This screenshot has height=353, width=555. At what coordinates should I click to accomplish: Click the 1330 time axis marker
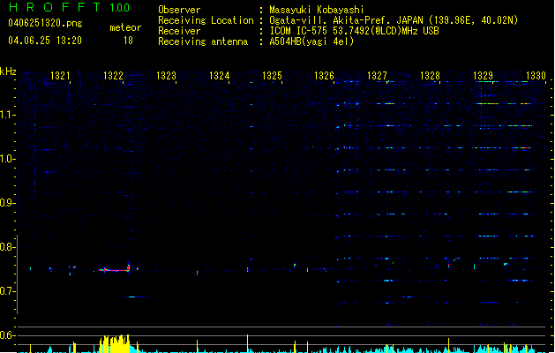[536, 76]
